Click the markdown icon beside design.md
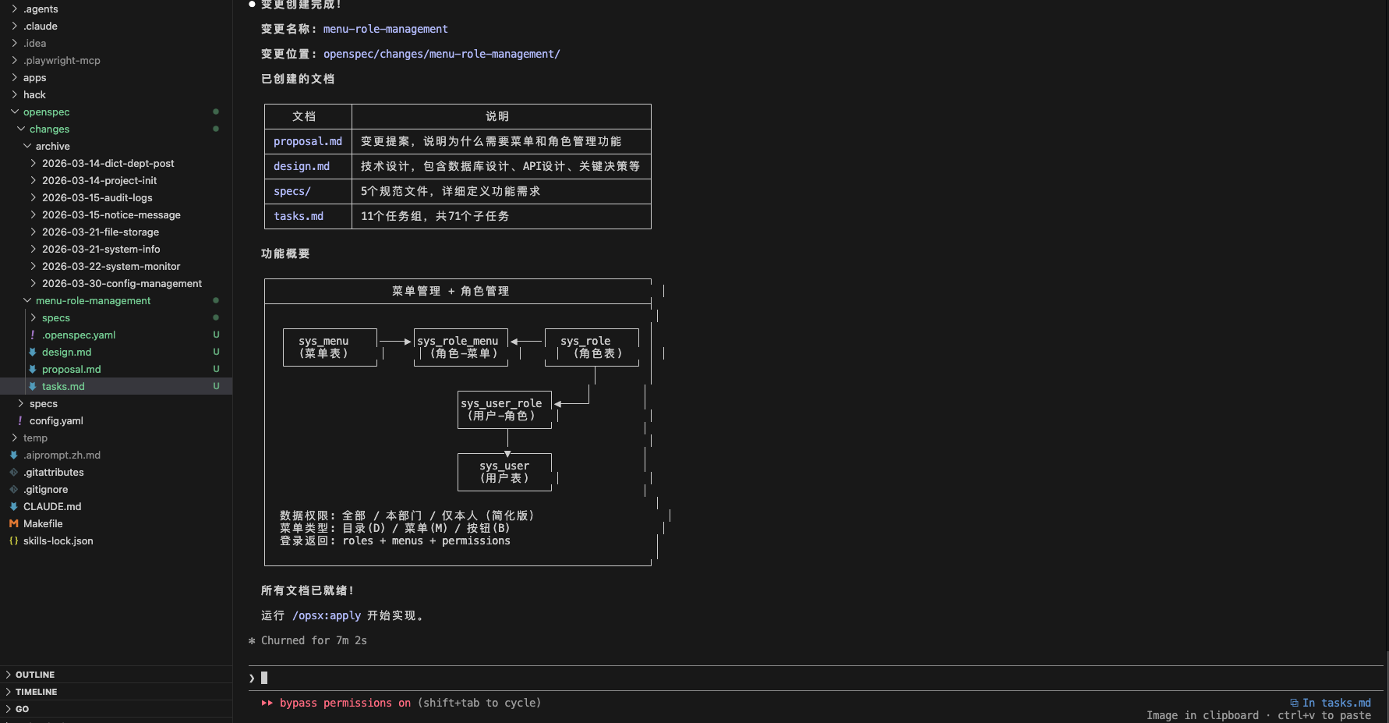The image size is (1389, 723). click(x=32, y=352)
